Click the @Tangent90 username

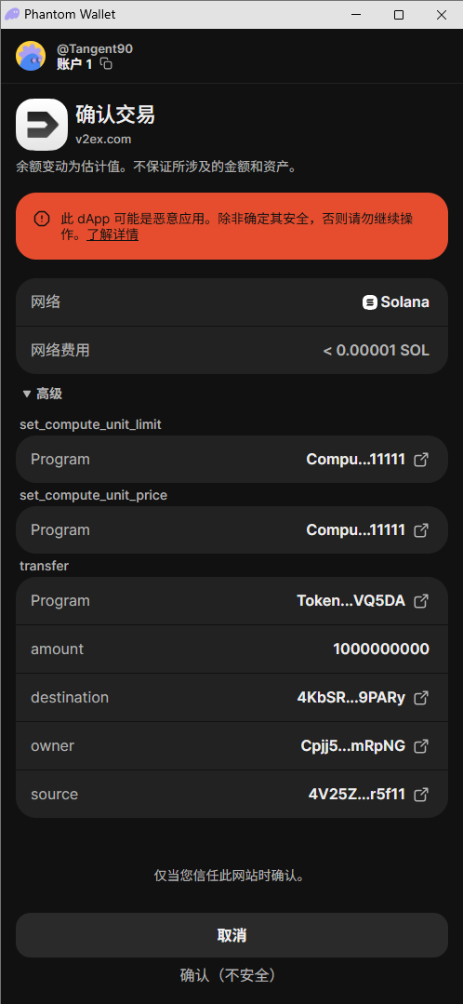(x=95, y=48)
